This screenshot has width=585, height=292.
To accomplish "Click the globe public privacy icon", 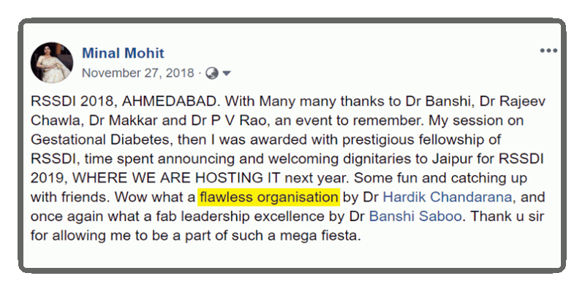I will point(212,73).
